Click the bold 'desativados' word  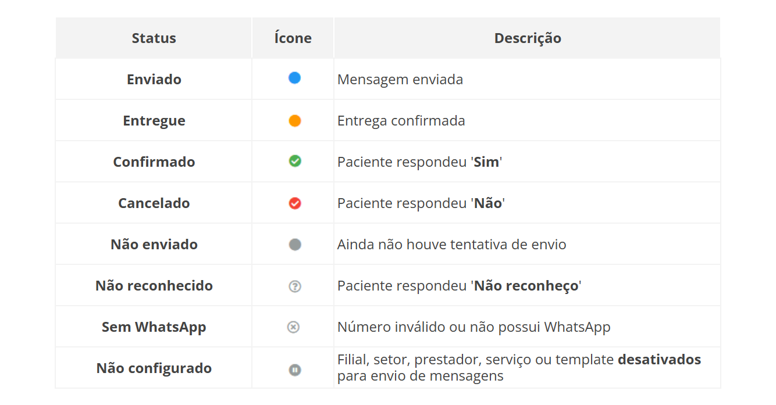coord(659,360)
